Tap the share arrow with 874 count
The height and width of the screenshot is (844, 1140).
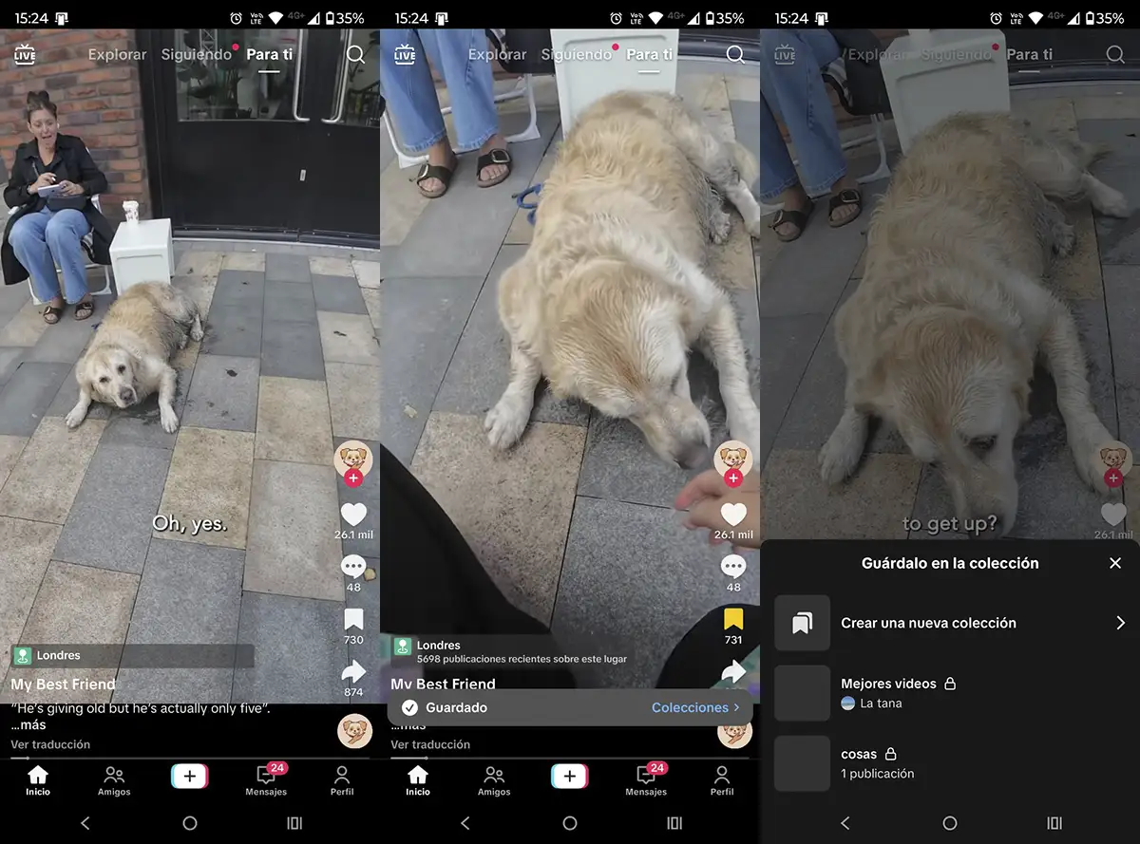click(353, 672)
